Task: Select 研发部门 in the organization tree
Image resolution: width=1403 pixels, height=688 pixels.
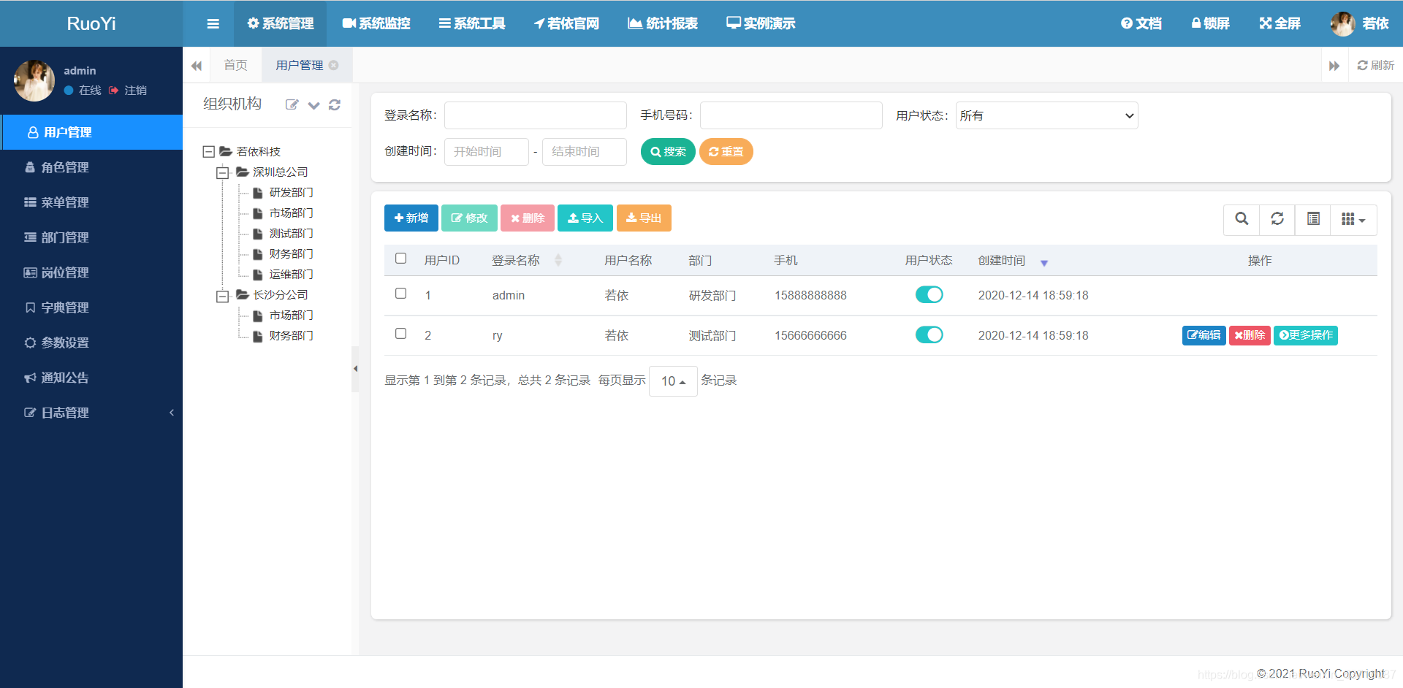Action: point(291,193)
